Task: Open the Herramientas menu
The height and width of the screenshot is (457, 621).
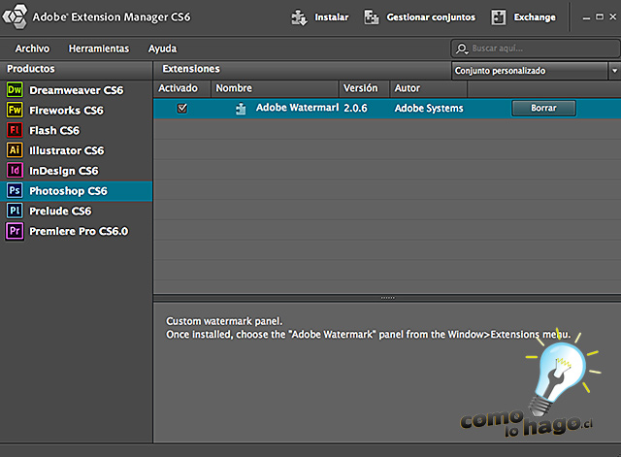Action: pyautogui.click(x=99, y=49)
